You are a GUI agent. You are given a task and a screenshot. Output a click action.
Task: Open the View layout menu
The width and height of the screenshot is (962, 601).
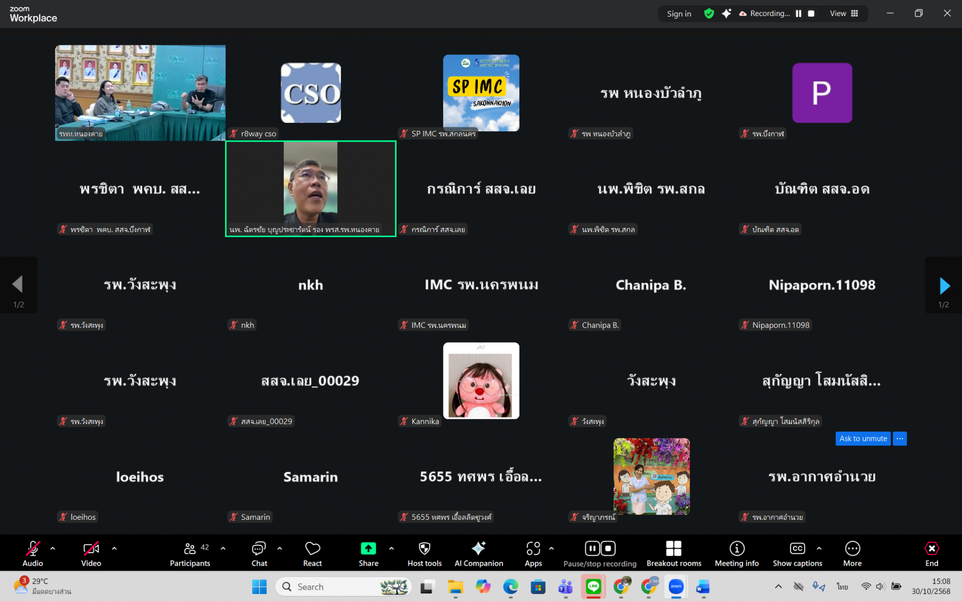pos(844,13)
